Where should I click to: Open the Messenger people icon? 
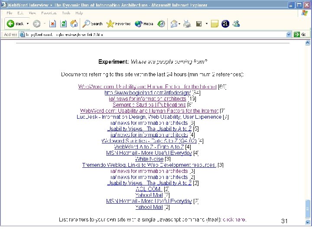[236, 24]
